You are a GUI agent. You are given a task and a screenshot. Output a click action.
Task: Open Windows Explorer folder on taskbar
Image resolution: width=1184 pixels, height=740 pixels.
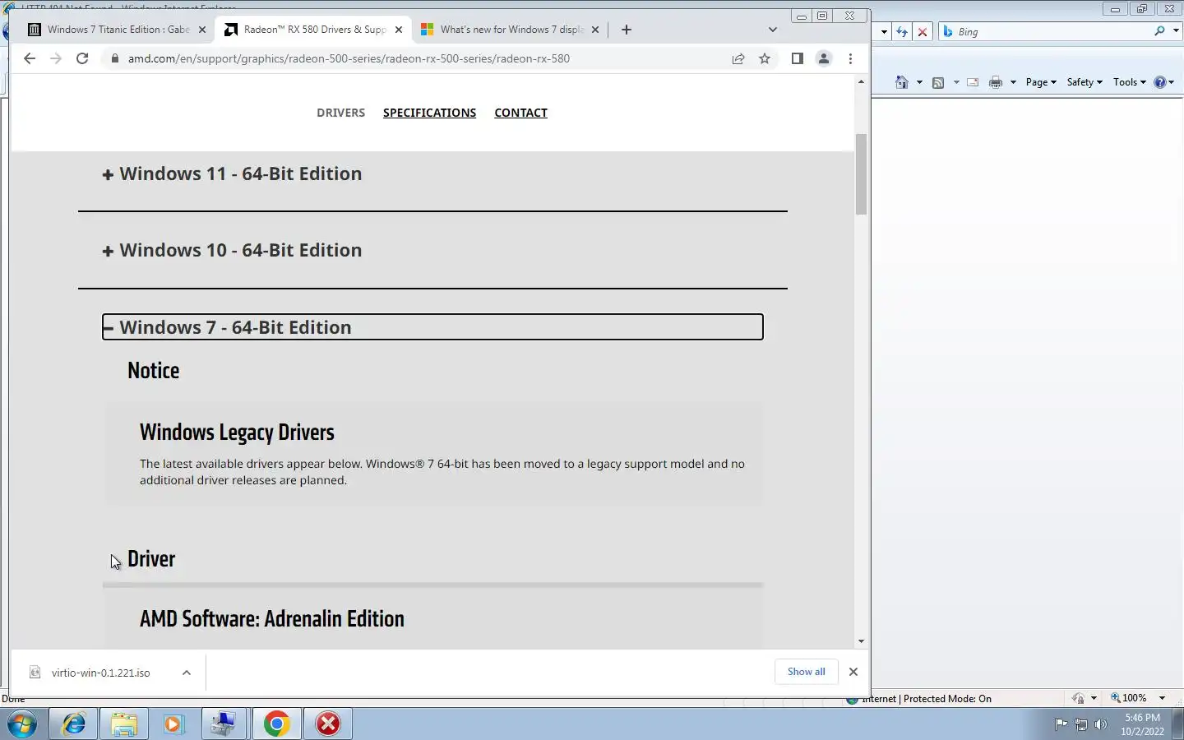pos(124,724)
